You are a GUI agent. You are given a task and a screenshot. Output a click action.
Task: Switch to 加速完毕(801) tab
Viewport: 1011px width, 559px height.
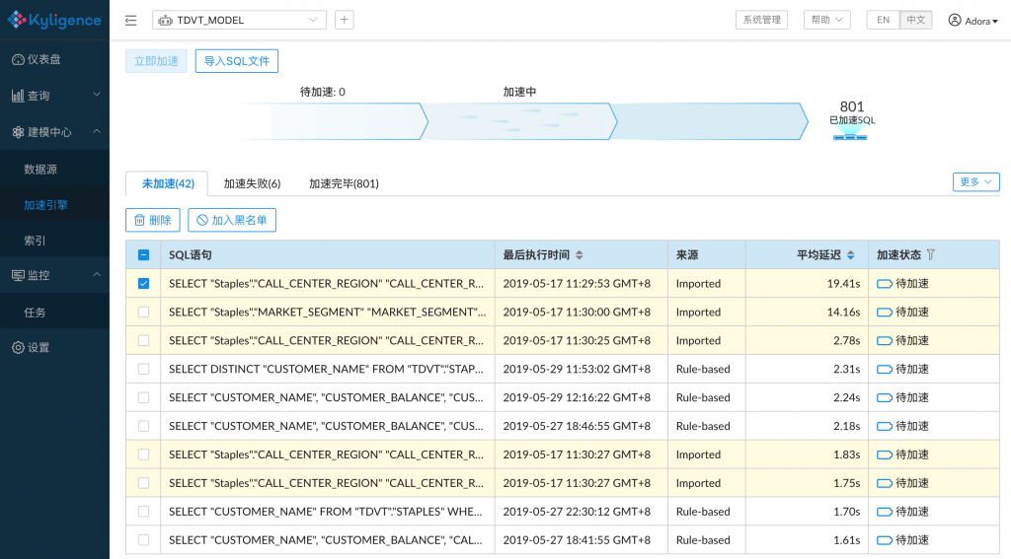(x=344, y=183)
